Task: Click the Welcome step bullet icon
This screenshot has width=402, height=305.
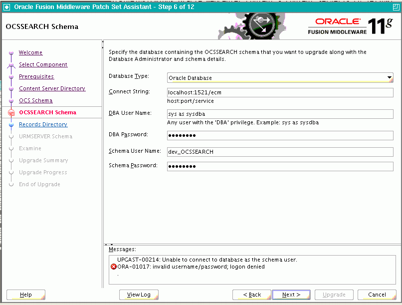Action: click(x=11, y=53)
